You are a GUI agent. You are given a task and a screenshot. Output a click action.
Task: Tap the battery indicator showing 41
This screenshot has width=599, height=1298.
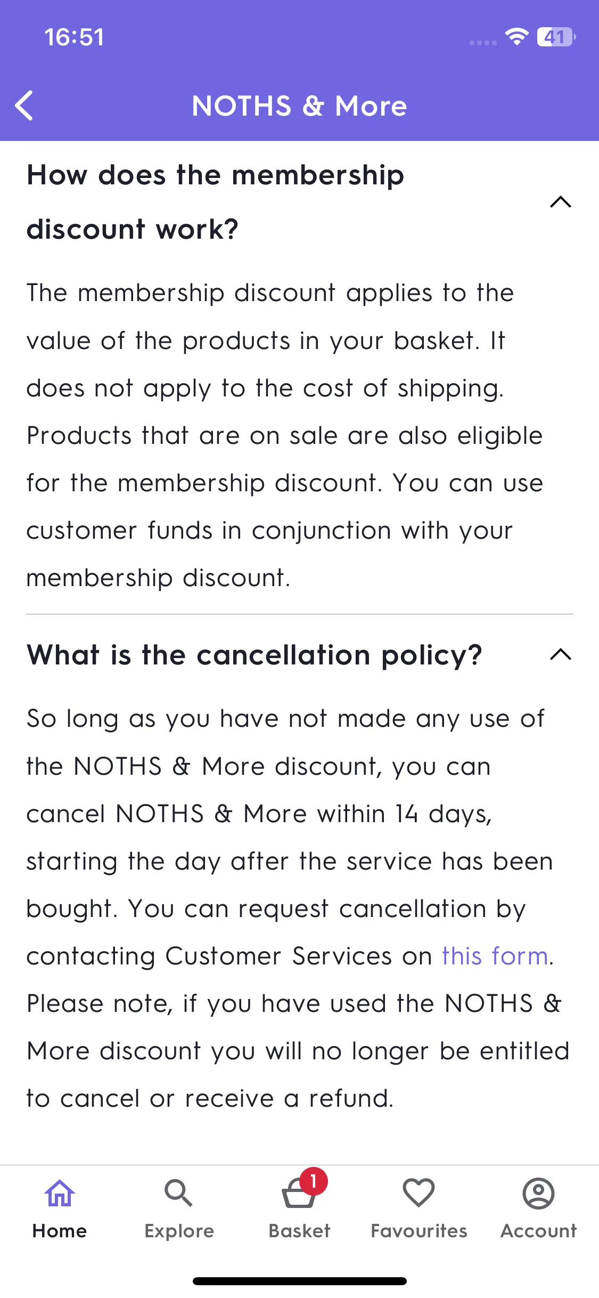[x=556, y=37]
